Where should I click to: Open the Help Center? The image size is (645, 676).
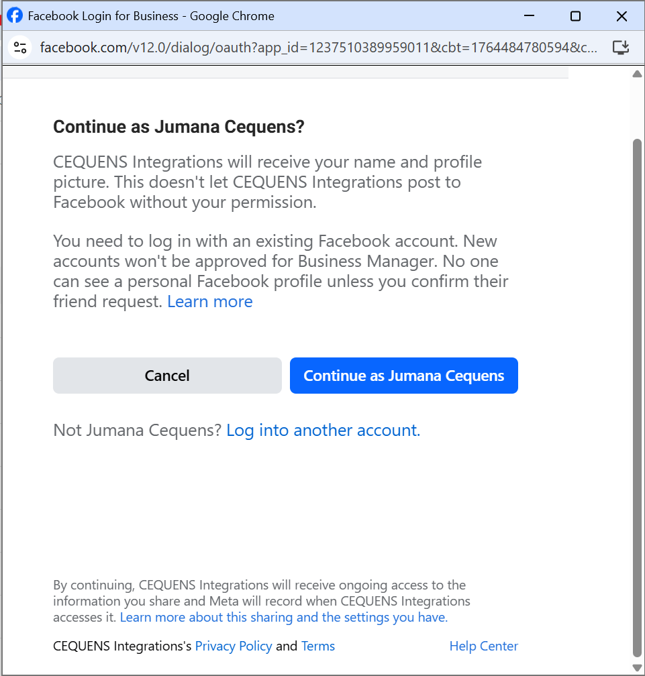point(483,646)
